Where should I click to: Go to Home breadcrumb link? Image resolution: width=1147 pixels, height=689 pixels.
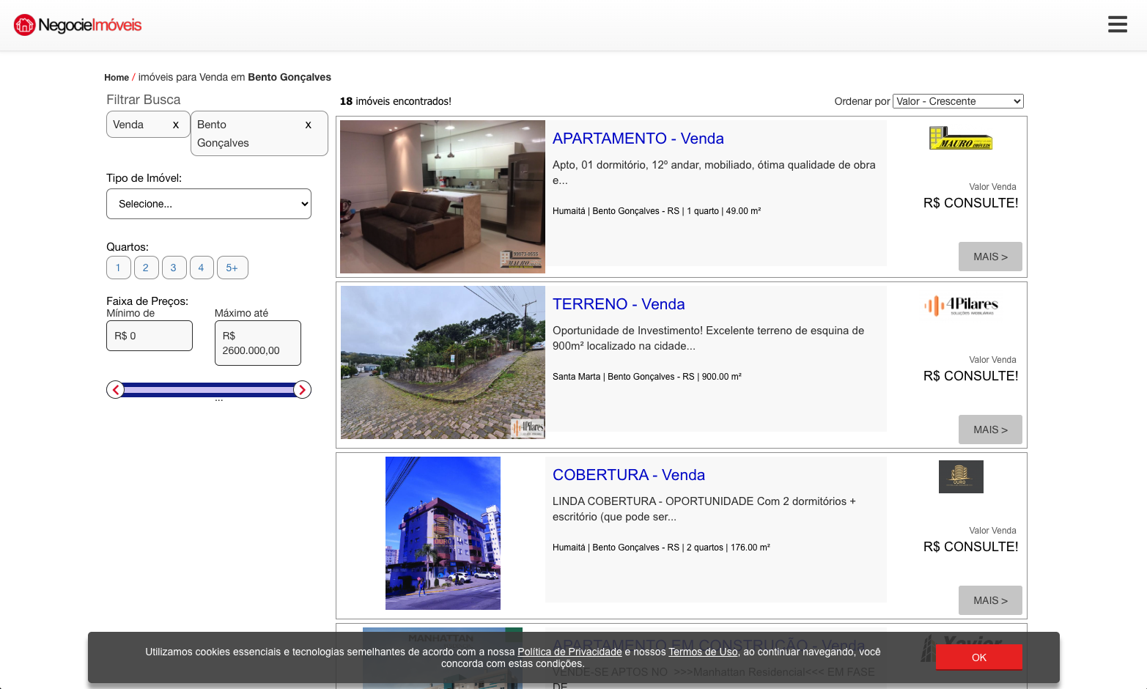[117, 78]
